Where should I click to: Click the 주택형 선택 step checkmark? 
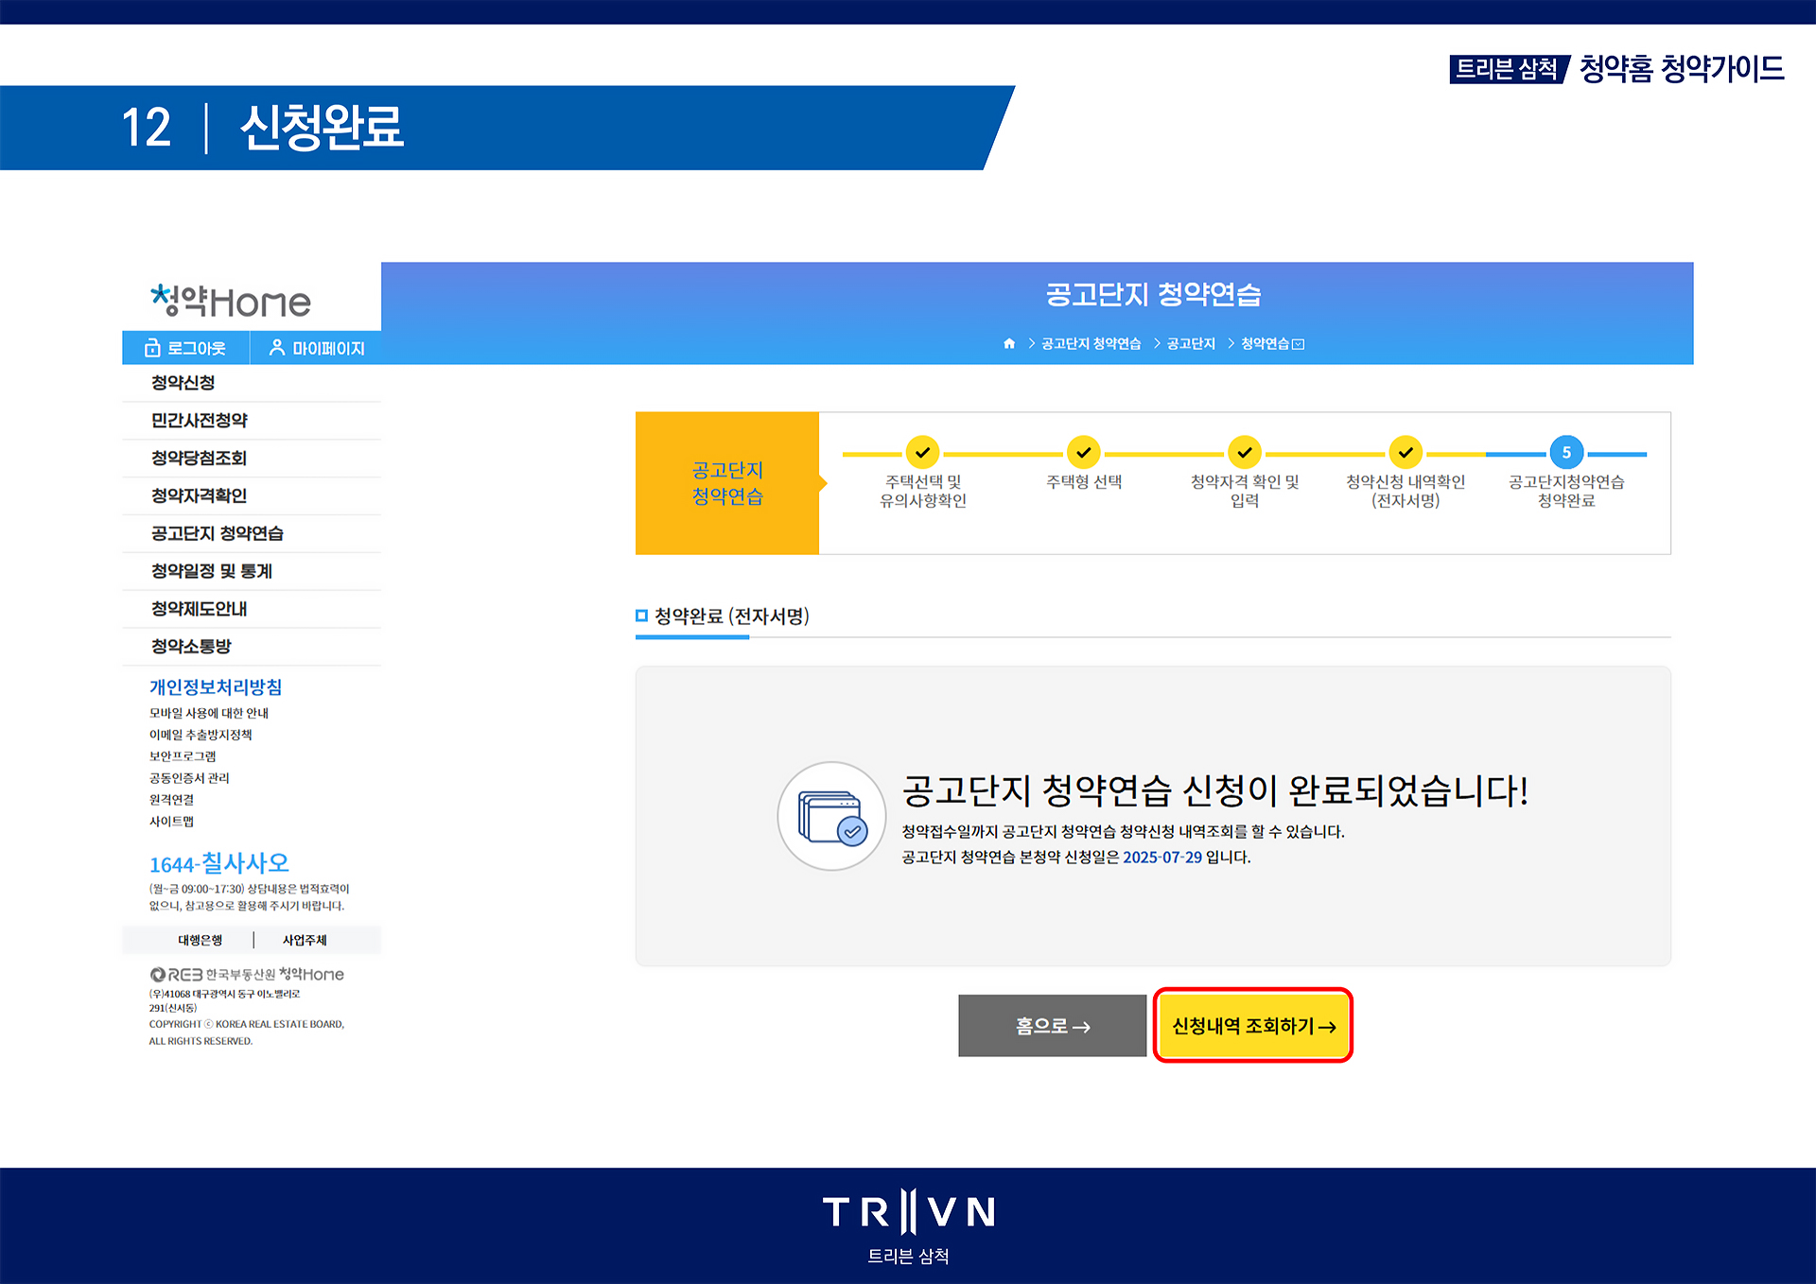click(1083, 453)
